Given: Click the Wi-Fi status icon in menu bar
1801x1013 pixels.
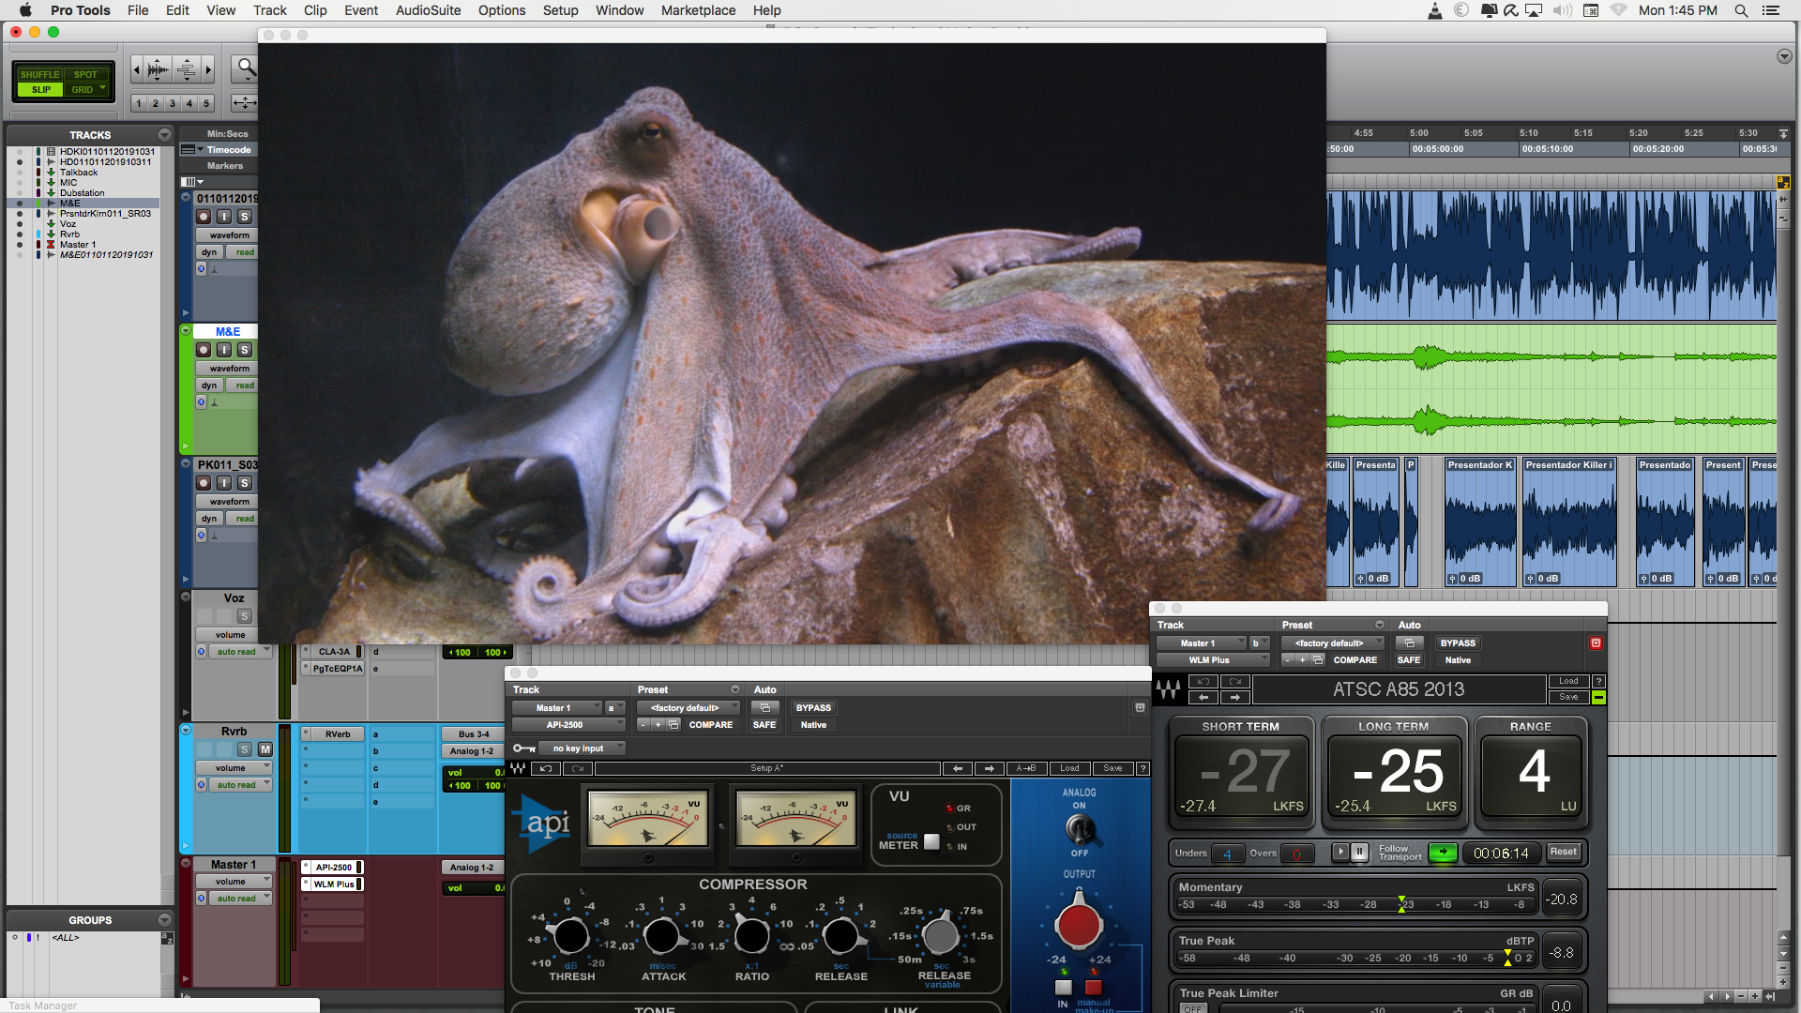Looking at the screenshot, I should point(1619,10).
